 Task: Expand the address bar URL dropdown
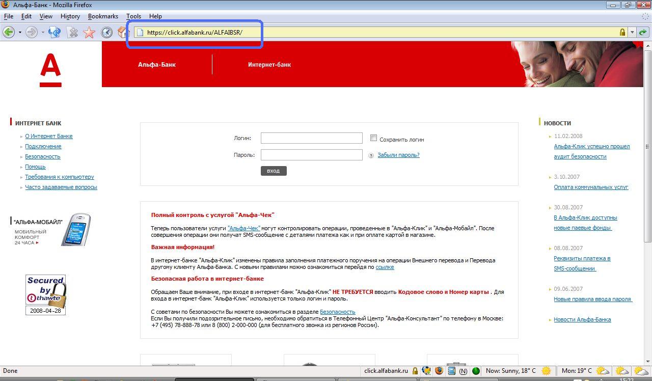[x=632, y=32]
